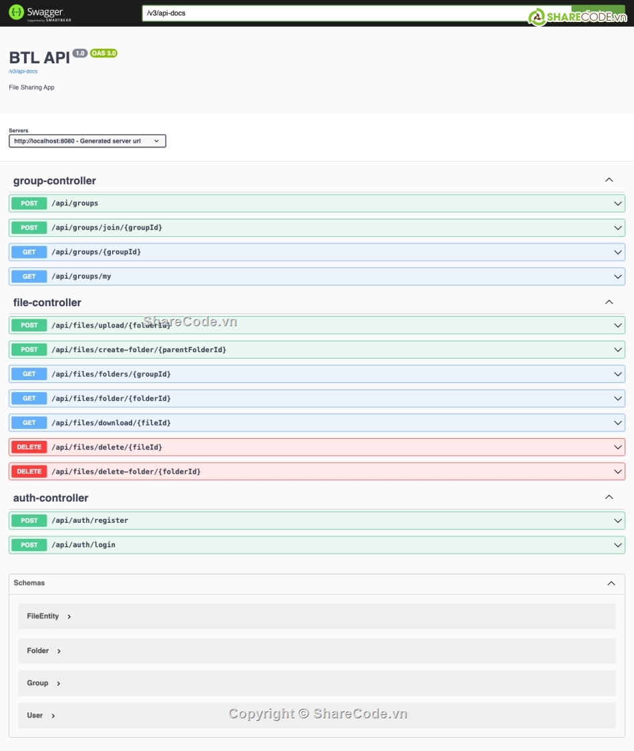Click the GET badge for /api/files/download/{fileId}
This screenshot has height=751, width=634.
click(29, 423)
